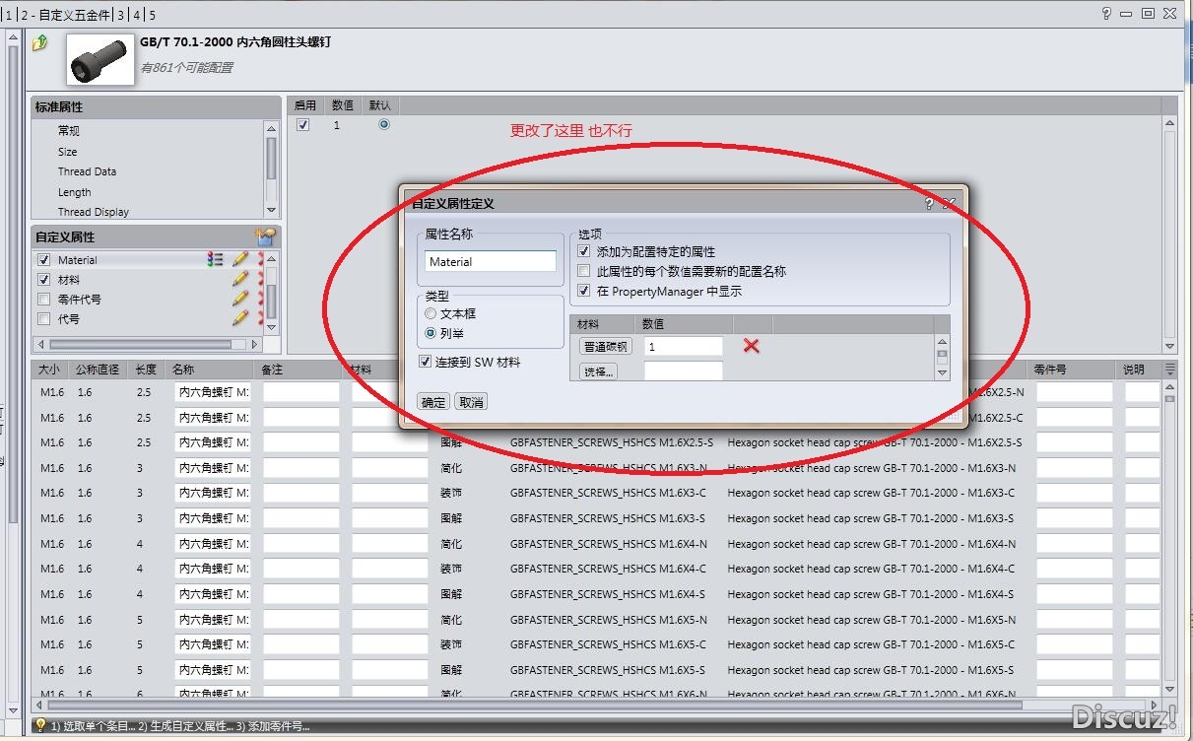Select Length in 标准属性 list
The width and height of the screenshot is (1193, 741).
74,192
